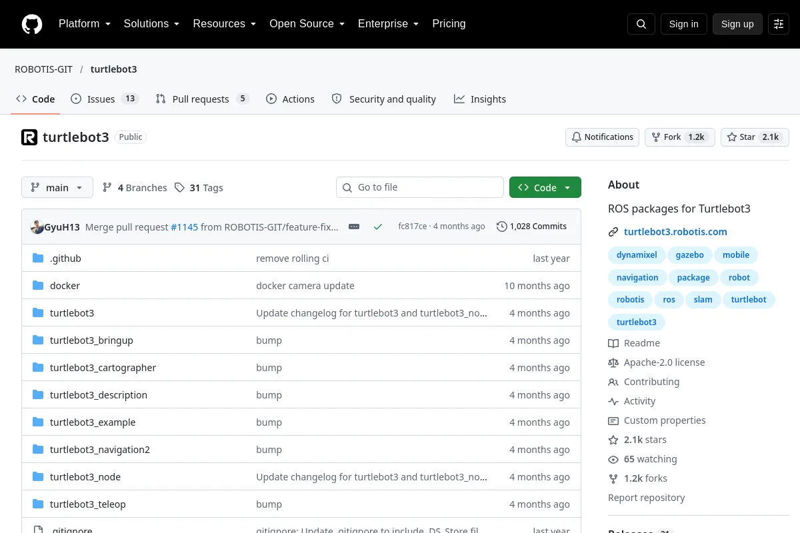This screenshot has width=800, height=533.
Task: Open the search magnifier button
Action: pyautogui.click(x=641, y=24)
